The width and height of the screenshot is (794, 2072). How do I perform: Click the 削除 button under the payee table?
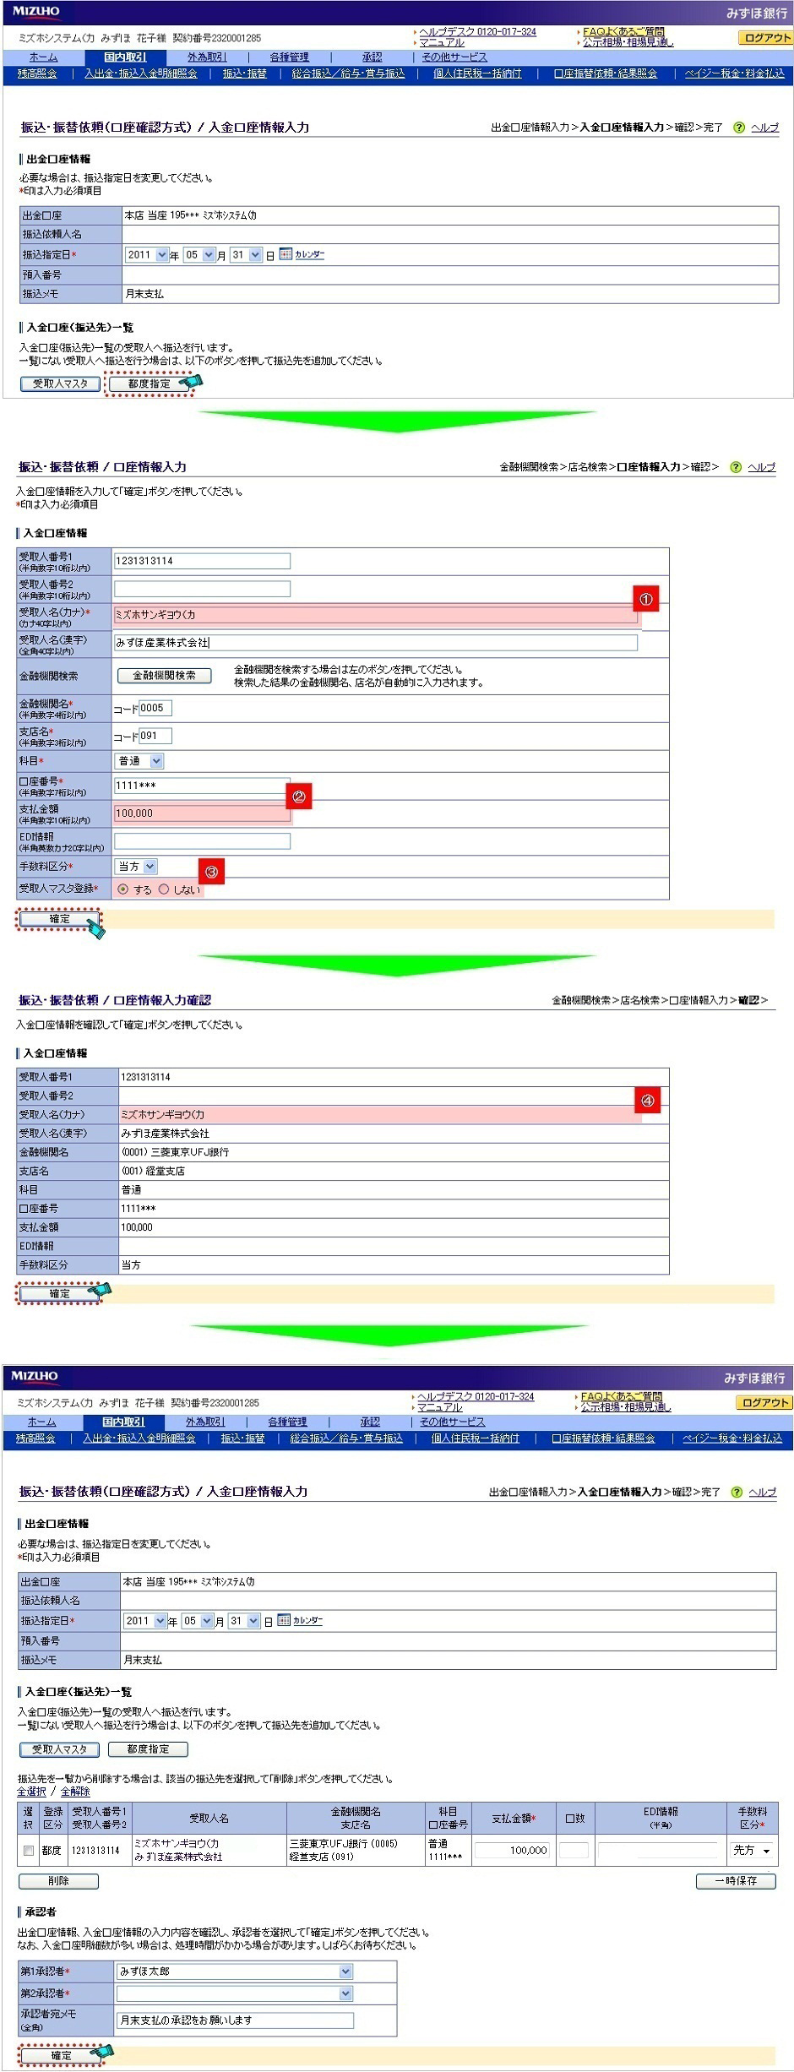coord(58,1881)
